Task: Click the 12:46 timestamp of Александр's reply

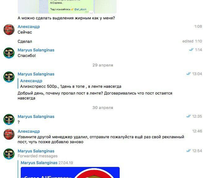Action: (x=197, y=131)
